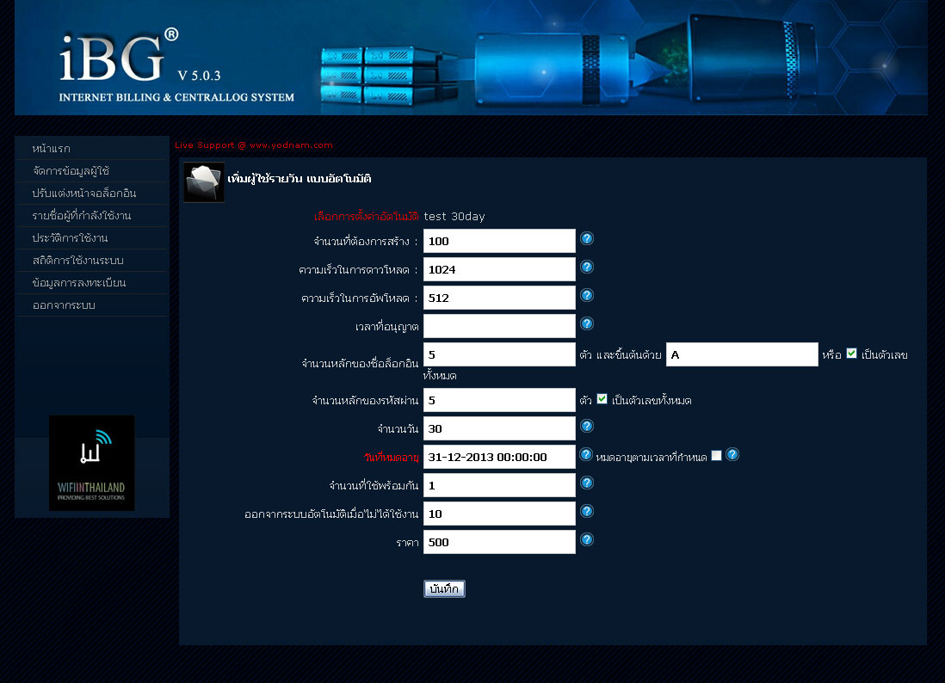Screen dimensions: 945x683
Task: Click red label เลือกการตั้งค่าอัตโนมัติ
Action: (x=367, y=216)
